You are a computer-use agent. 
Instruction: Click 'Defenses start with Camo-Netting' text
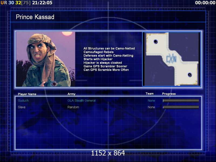109,56
